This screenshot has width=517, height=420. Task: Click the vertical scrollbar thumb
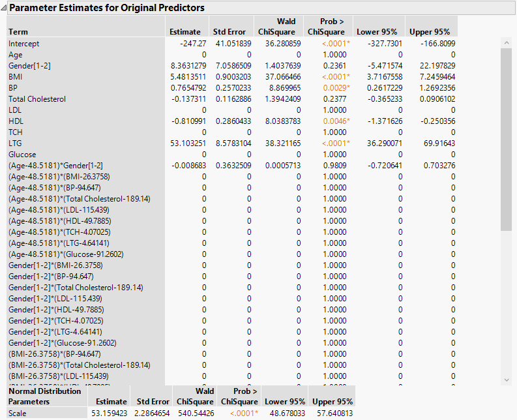pyautogui.click(x=507, y=137)
